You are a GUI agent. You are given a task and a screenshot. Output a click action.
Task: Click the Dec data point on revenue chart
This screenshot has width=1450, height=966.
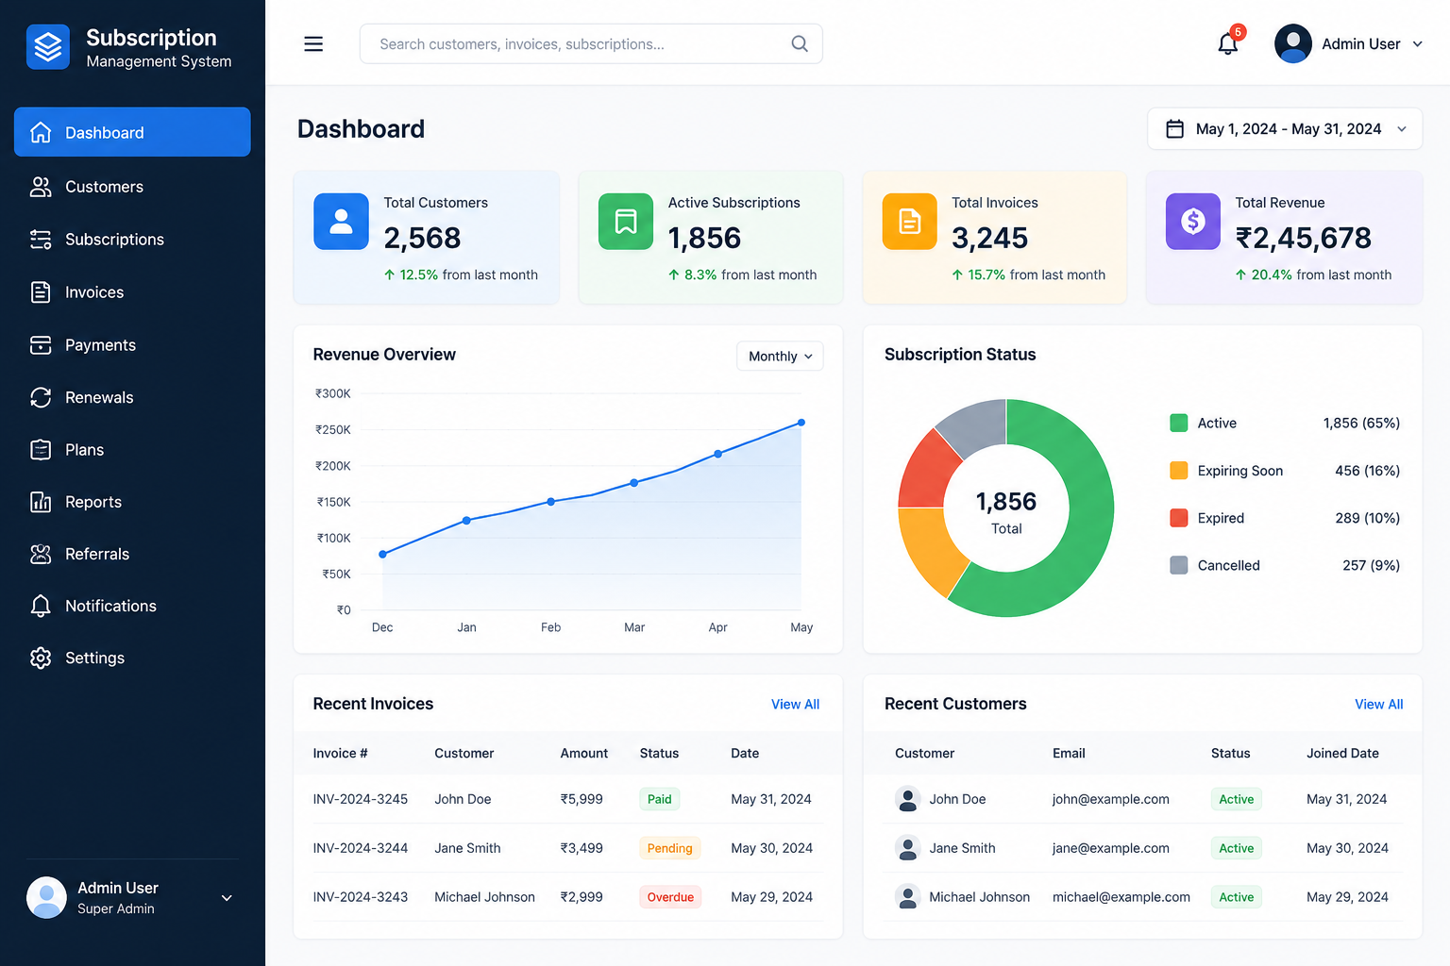pos(382,555)
